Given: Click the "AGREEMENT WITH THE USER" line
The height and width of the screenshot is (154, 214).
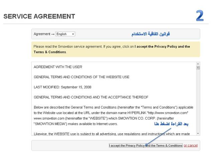Looking at the screenshot, I should pos(58,67).
